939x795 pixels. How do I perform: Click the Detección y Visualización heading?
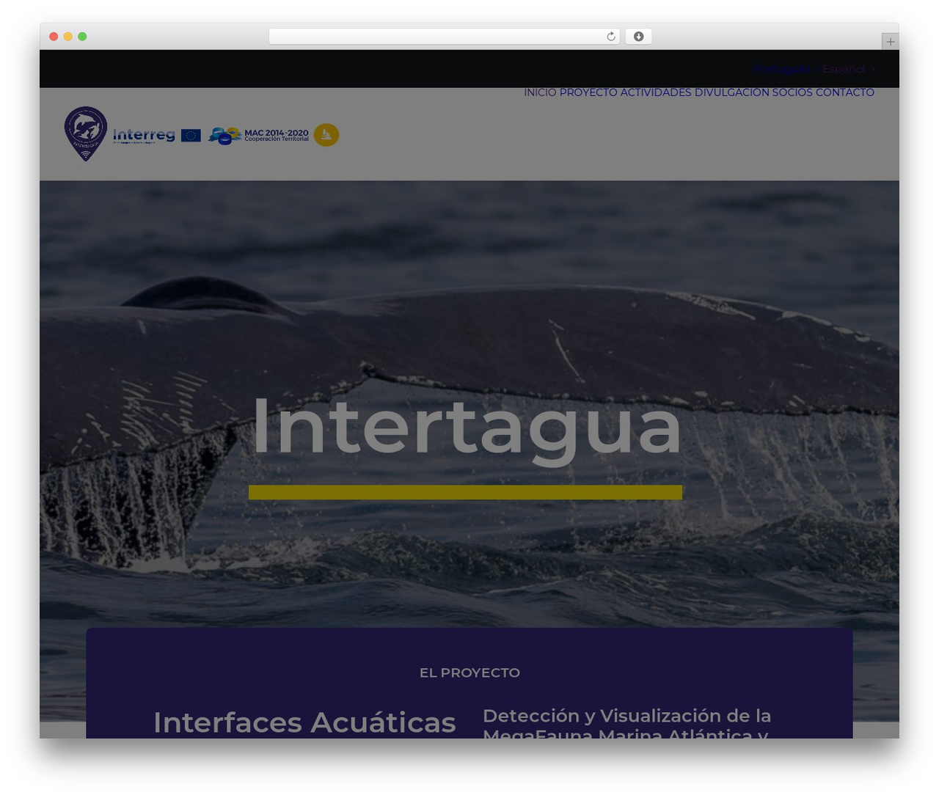(x=627, y=723)
